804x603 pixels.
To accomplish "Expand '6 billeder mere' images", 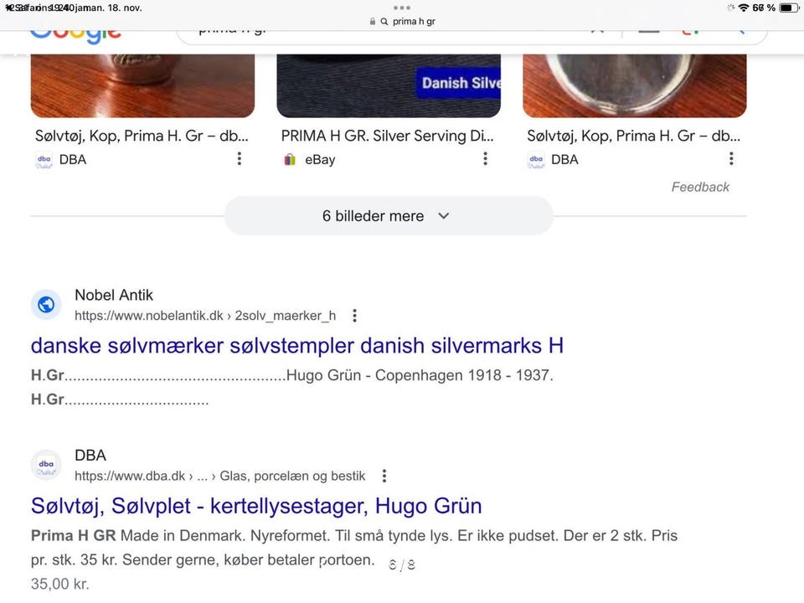I will (388, 216).
